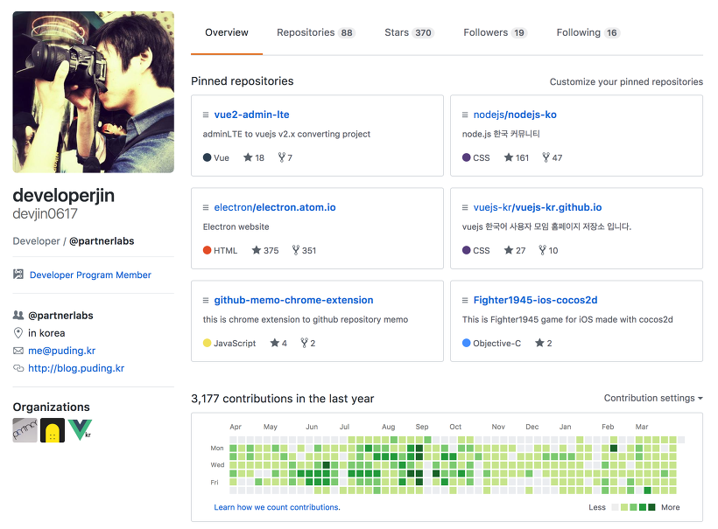The image size is (718, 529).
Task: Click the drag handle icon beside github-memo-chrome-extension
Action: coord(206,301)
